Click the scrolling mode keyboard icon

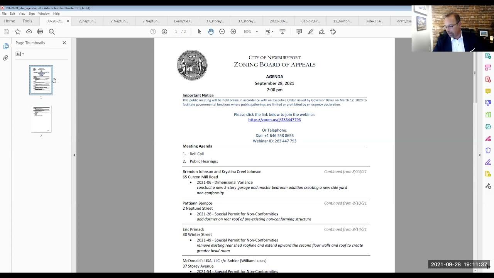(283, 32)
